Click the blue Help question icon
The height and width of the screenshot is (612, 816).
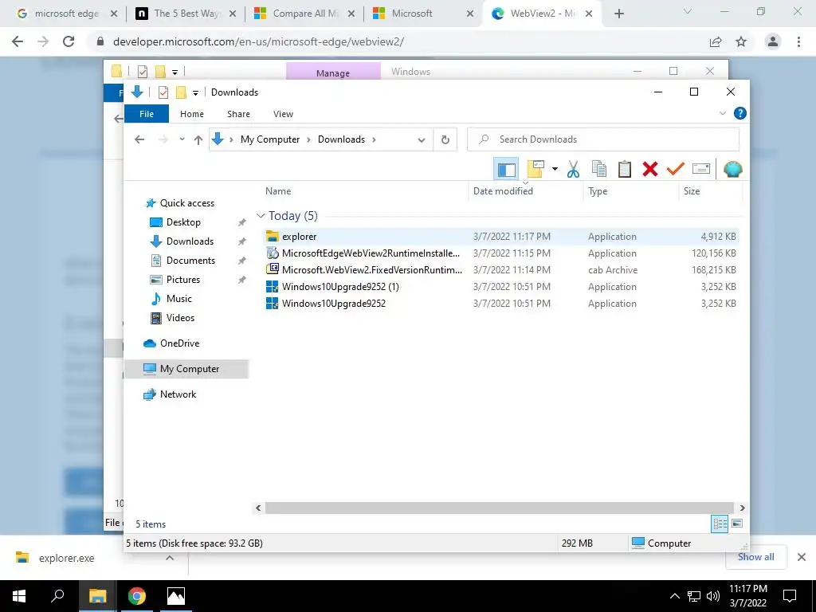click(x=739, y=113)
